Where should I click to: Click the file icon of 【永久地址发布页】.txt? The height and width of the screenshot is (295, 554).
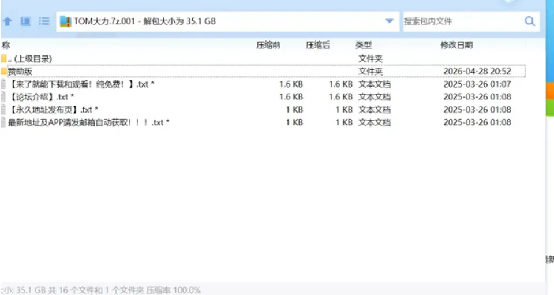(3, 110)
